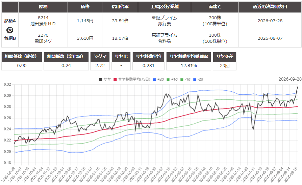The height and width of the screenshot is (185, 302).
Task: Toggle the black サヤ legend series
Action: 105,79
